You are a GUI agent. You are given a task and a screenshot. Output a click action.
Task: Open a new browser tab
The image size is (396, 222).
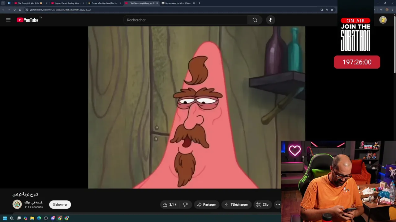(199, 3)
